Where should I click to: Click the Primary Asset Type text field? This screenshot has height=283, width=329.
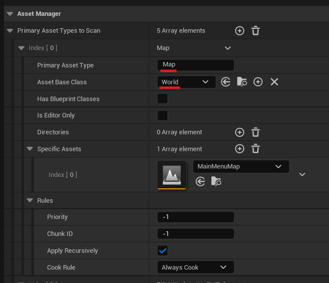(x=196, y=65)
